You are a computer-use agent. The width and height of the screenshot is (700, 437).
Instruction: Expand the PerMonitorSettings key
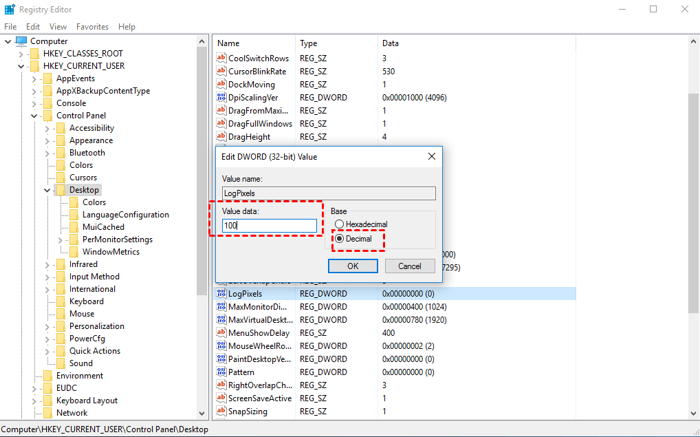[61, 239]
